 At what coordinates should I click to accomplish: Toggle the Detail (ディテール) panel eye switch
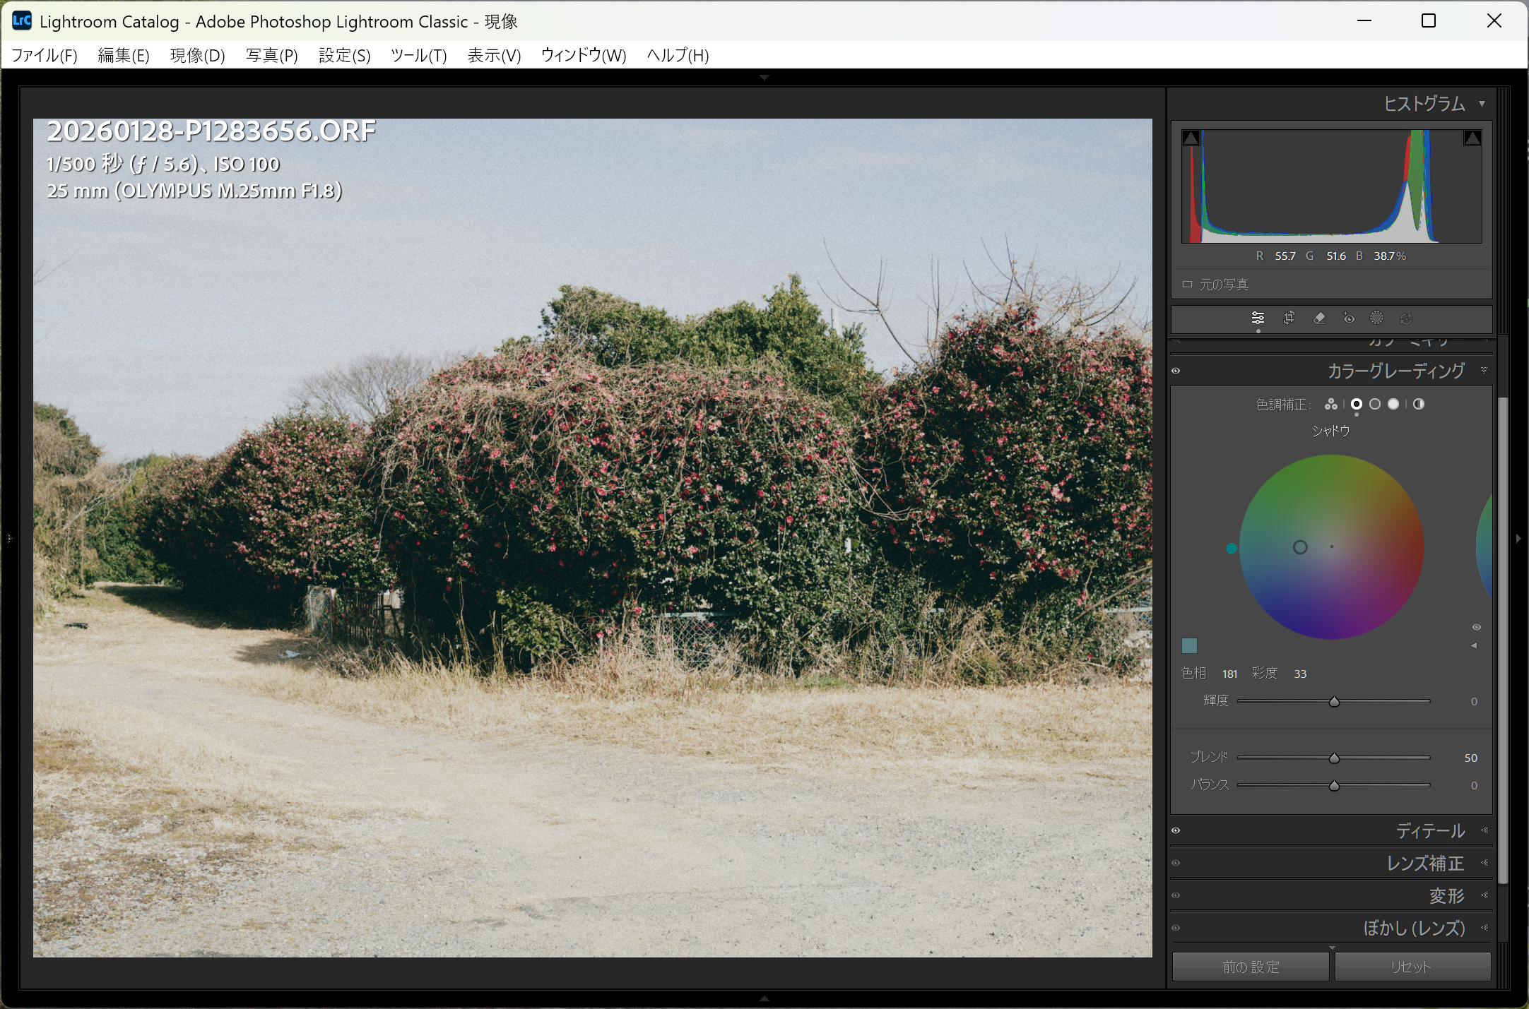point(1176,830)
